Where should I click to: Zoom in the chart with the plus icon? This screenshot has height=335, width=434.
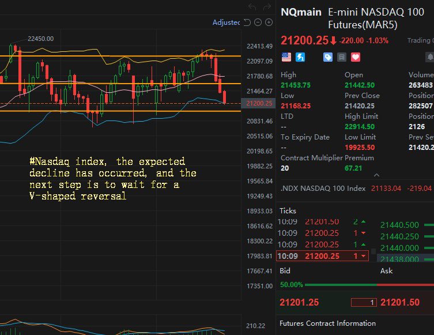[269, 22]
